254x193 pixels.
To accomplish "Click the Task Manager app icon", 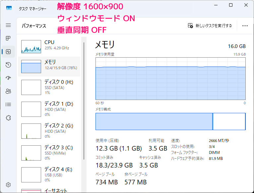I will (x=9, y=8).
